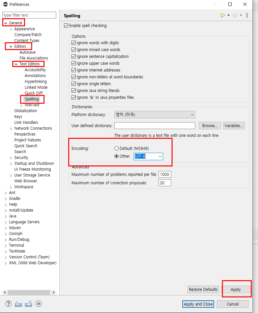The width and height of the screenshot is (258, 313).
Task: Select Spelling in the tree
Action: tap(32, 99)
